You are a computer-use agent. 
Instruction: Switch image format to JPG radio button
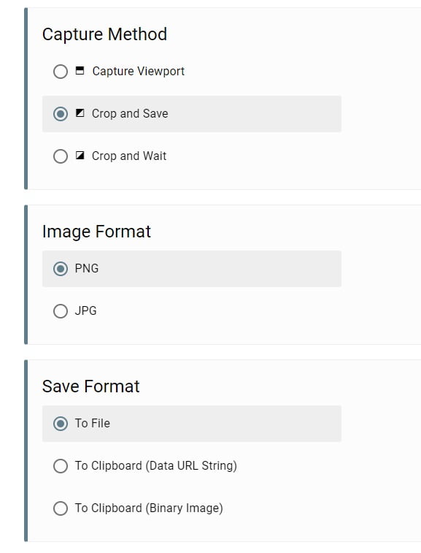click(61, 311)
